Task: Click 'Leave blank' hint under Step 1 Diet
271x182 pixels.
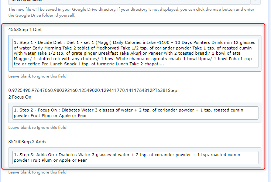Action: point(37,76)
